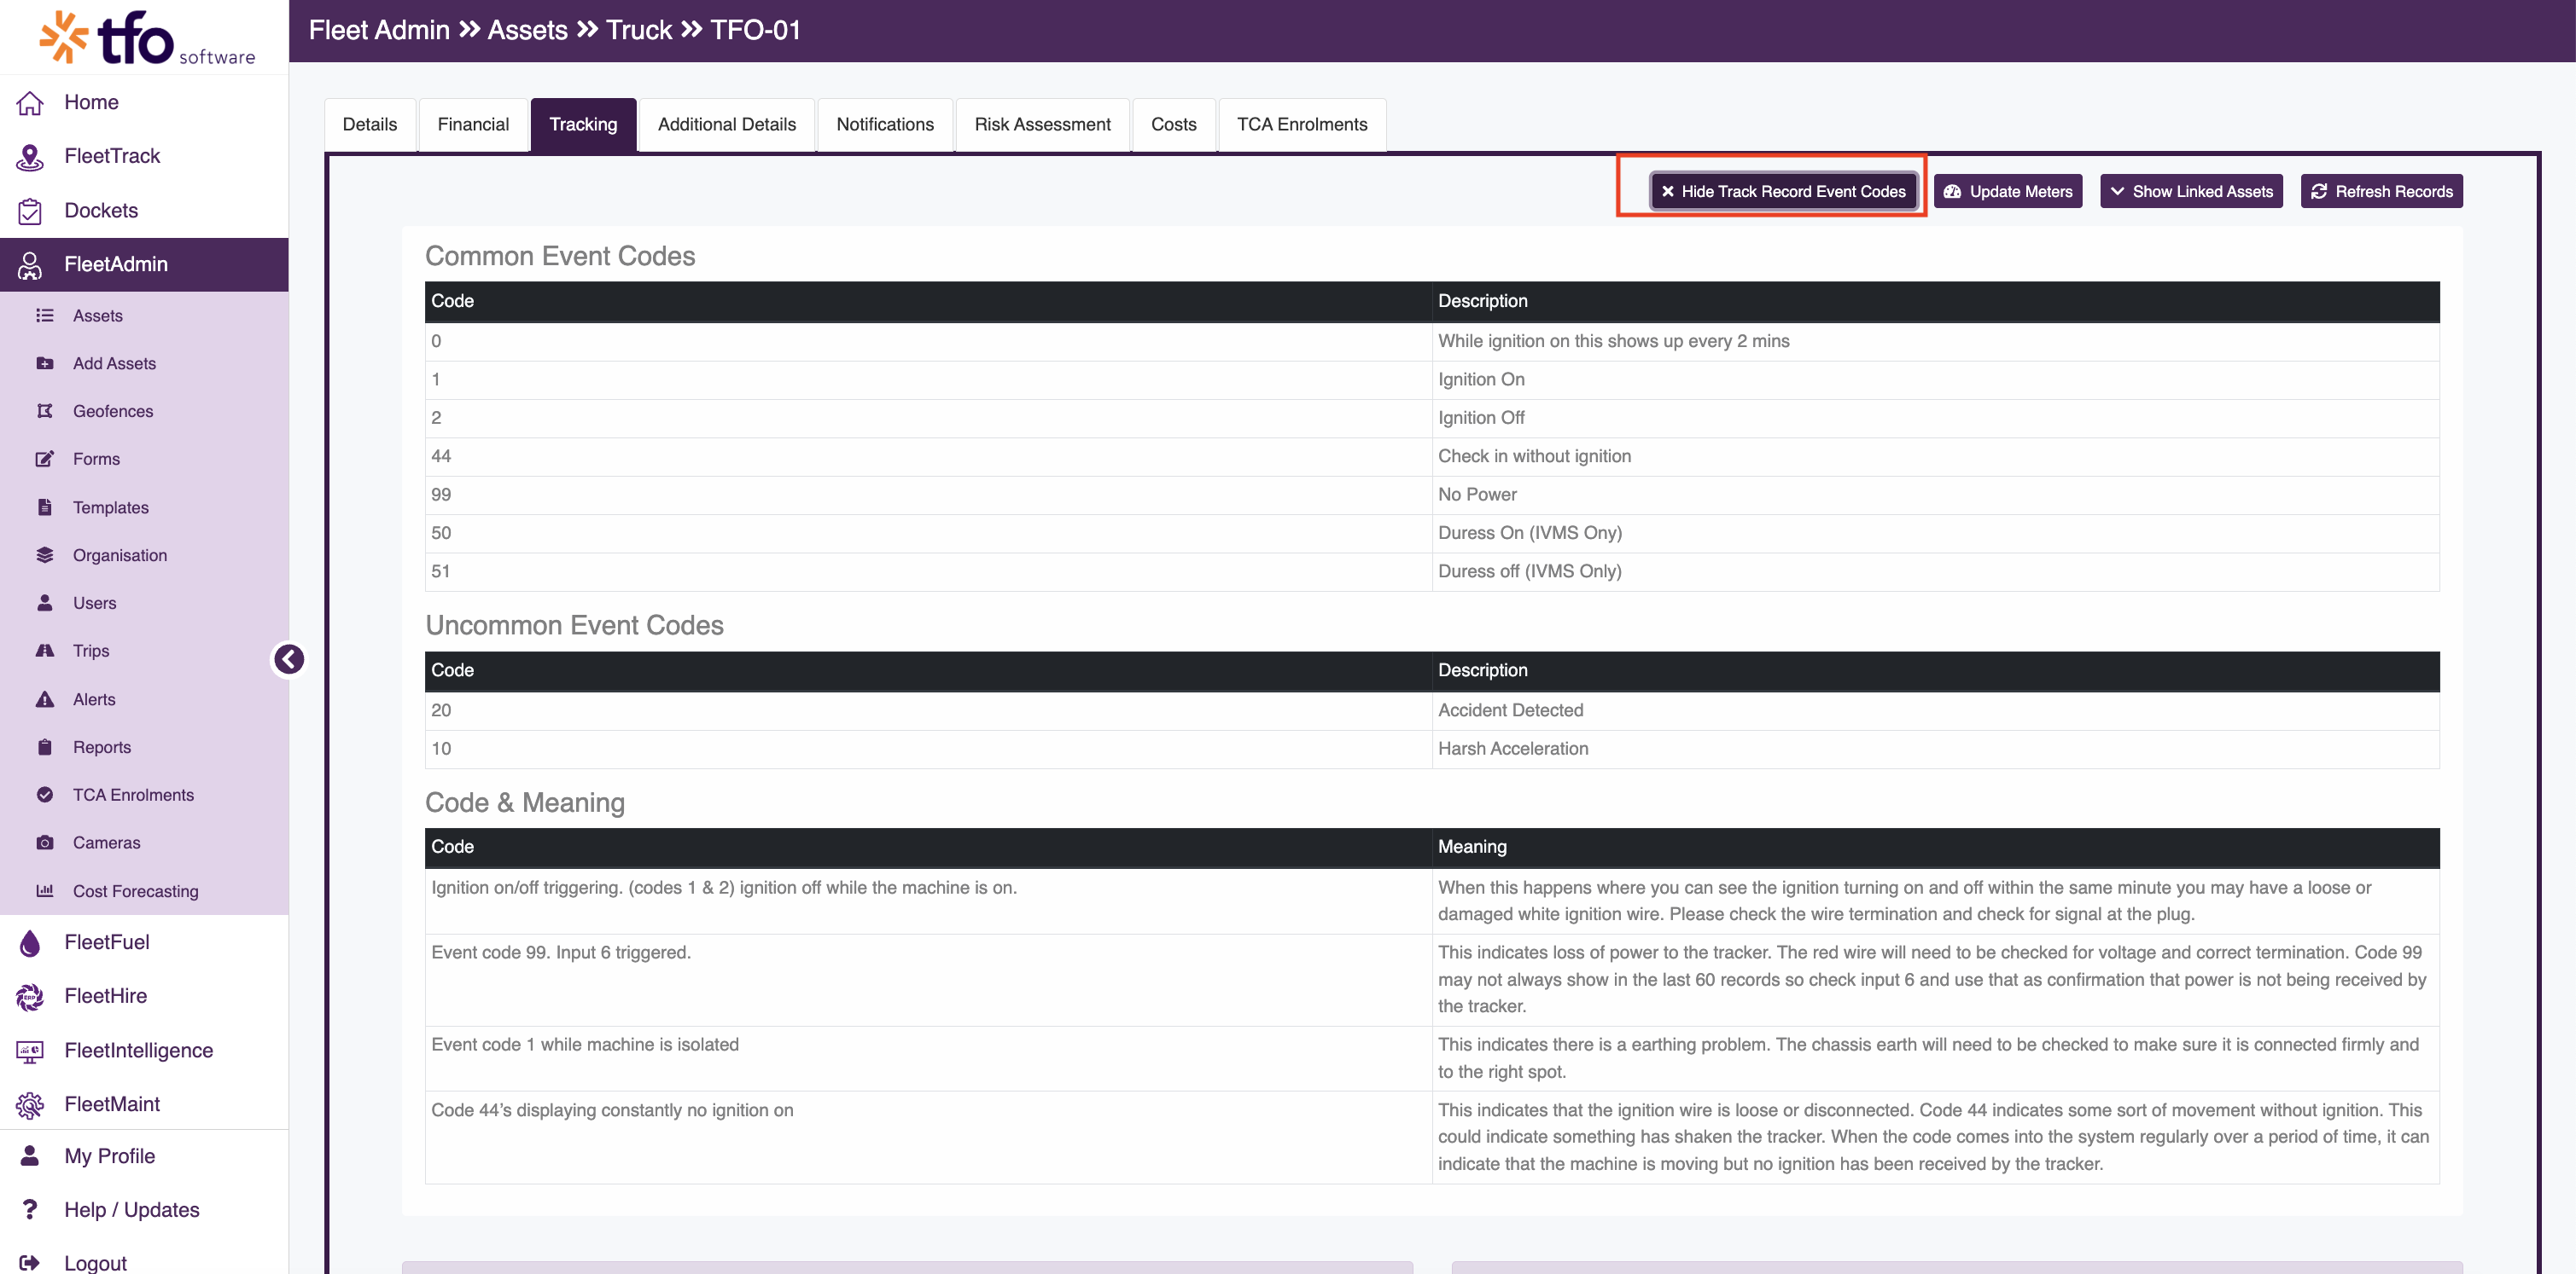Open Home via its house icon

tap(30, 102)
